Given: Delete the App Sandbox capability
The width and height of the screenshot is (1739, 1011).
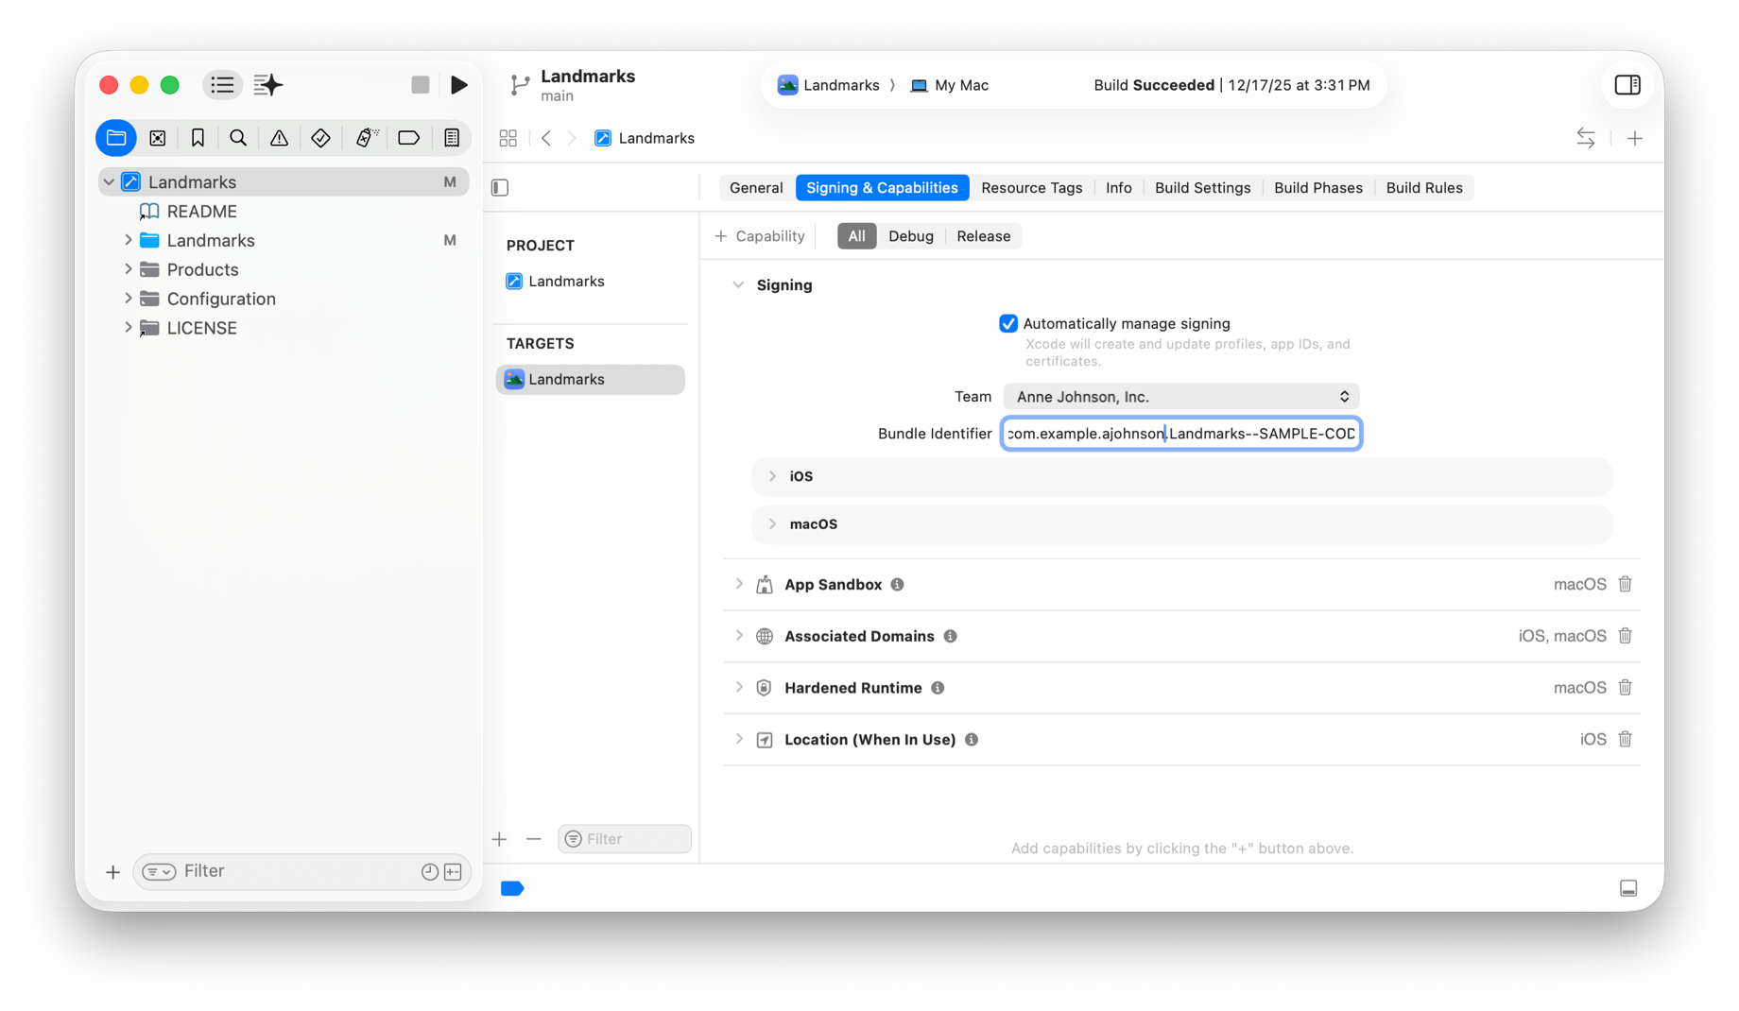Looking at the screenshot, I should coord(1626,584).
